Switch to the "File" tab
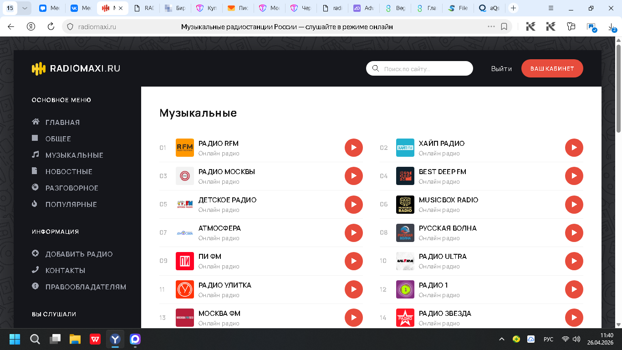The width and height of the screenshot is (622, 350). click(459, 8)
